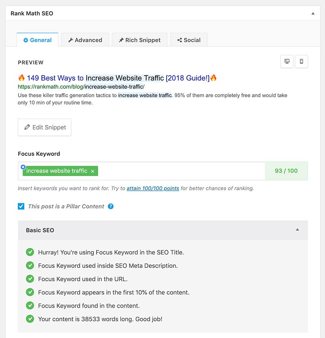Viewport: 325px width, 338px height.
Task: Click the desktop preview icon
Action: point(287,62)
